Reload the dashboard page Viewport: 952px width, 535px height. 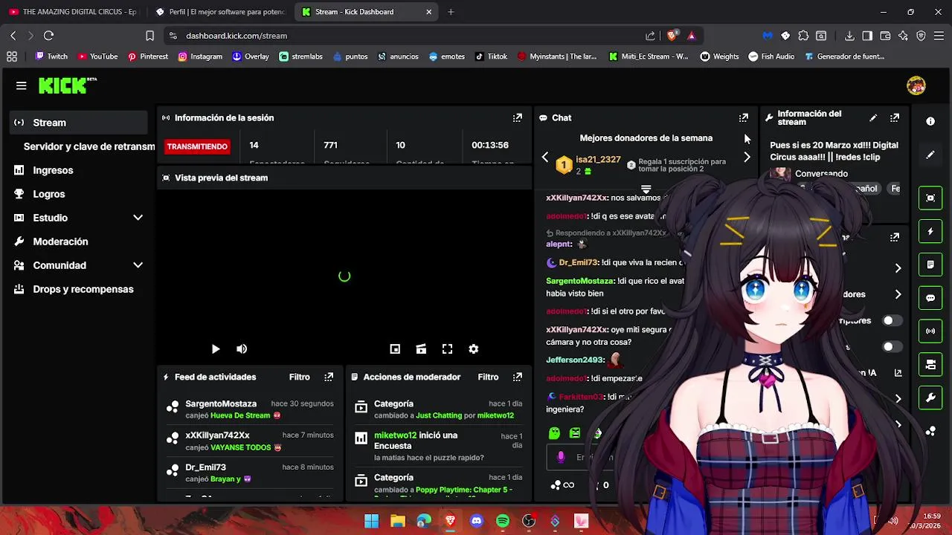48,36
